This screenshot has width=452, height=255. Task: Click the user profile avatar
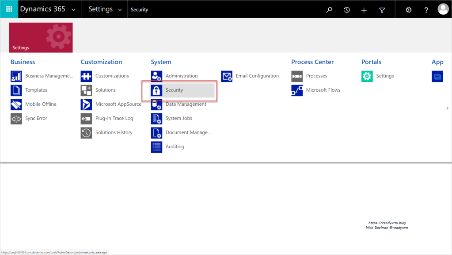coord(443,9)
